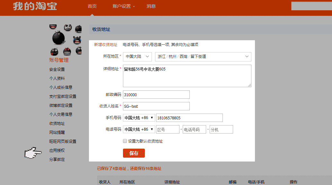Open 个人资料 in sidebar

click(x=57, y=78)
